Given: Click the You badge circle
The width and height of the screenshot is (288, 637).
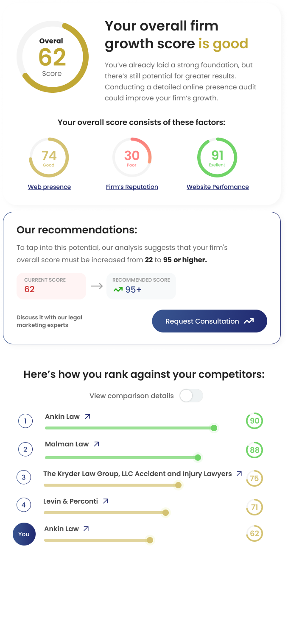Looking at the screenshot, I should tap(24, 534).
